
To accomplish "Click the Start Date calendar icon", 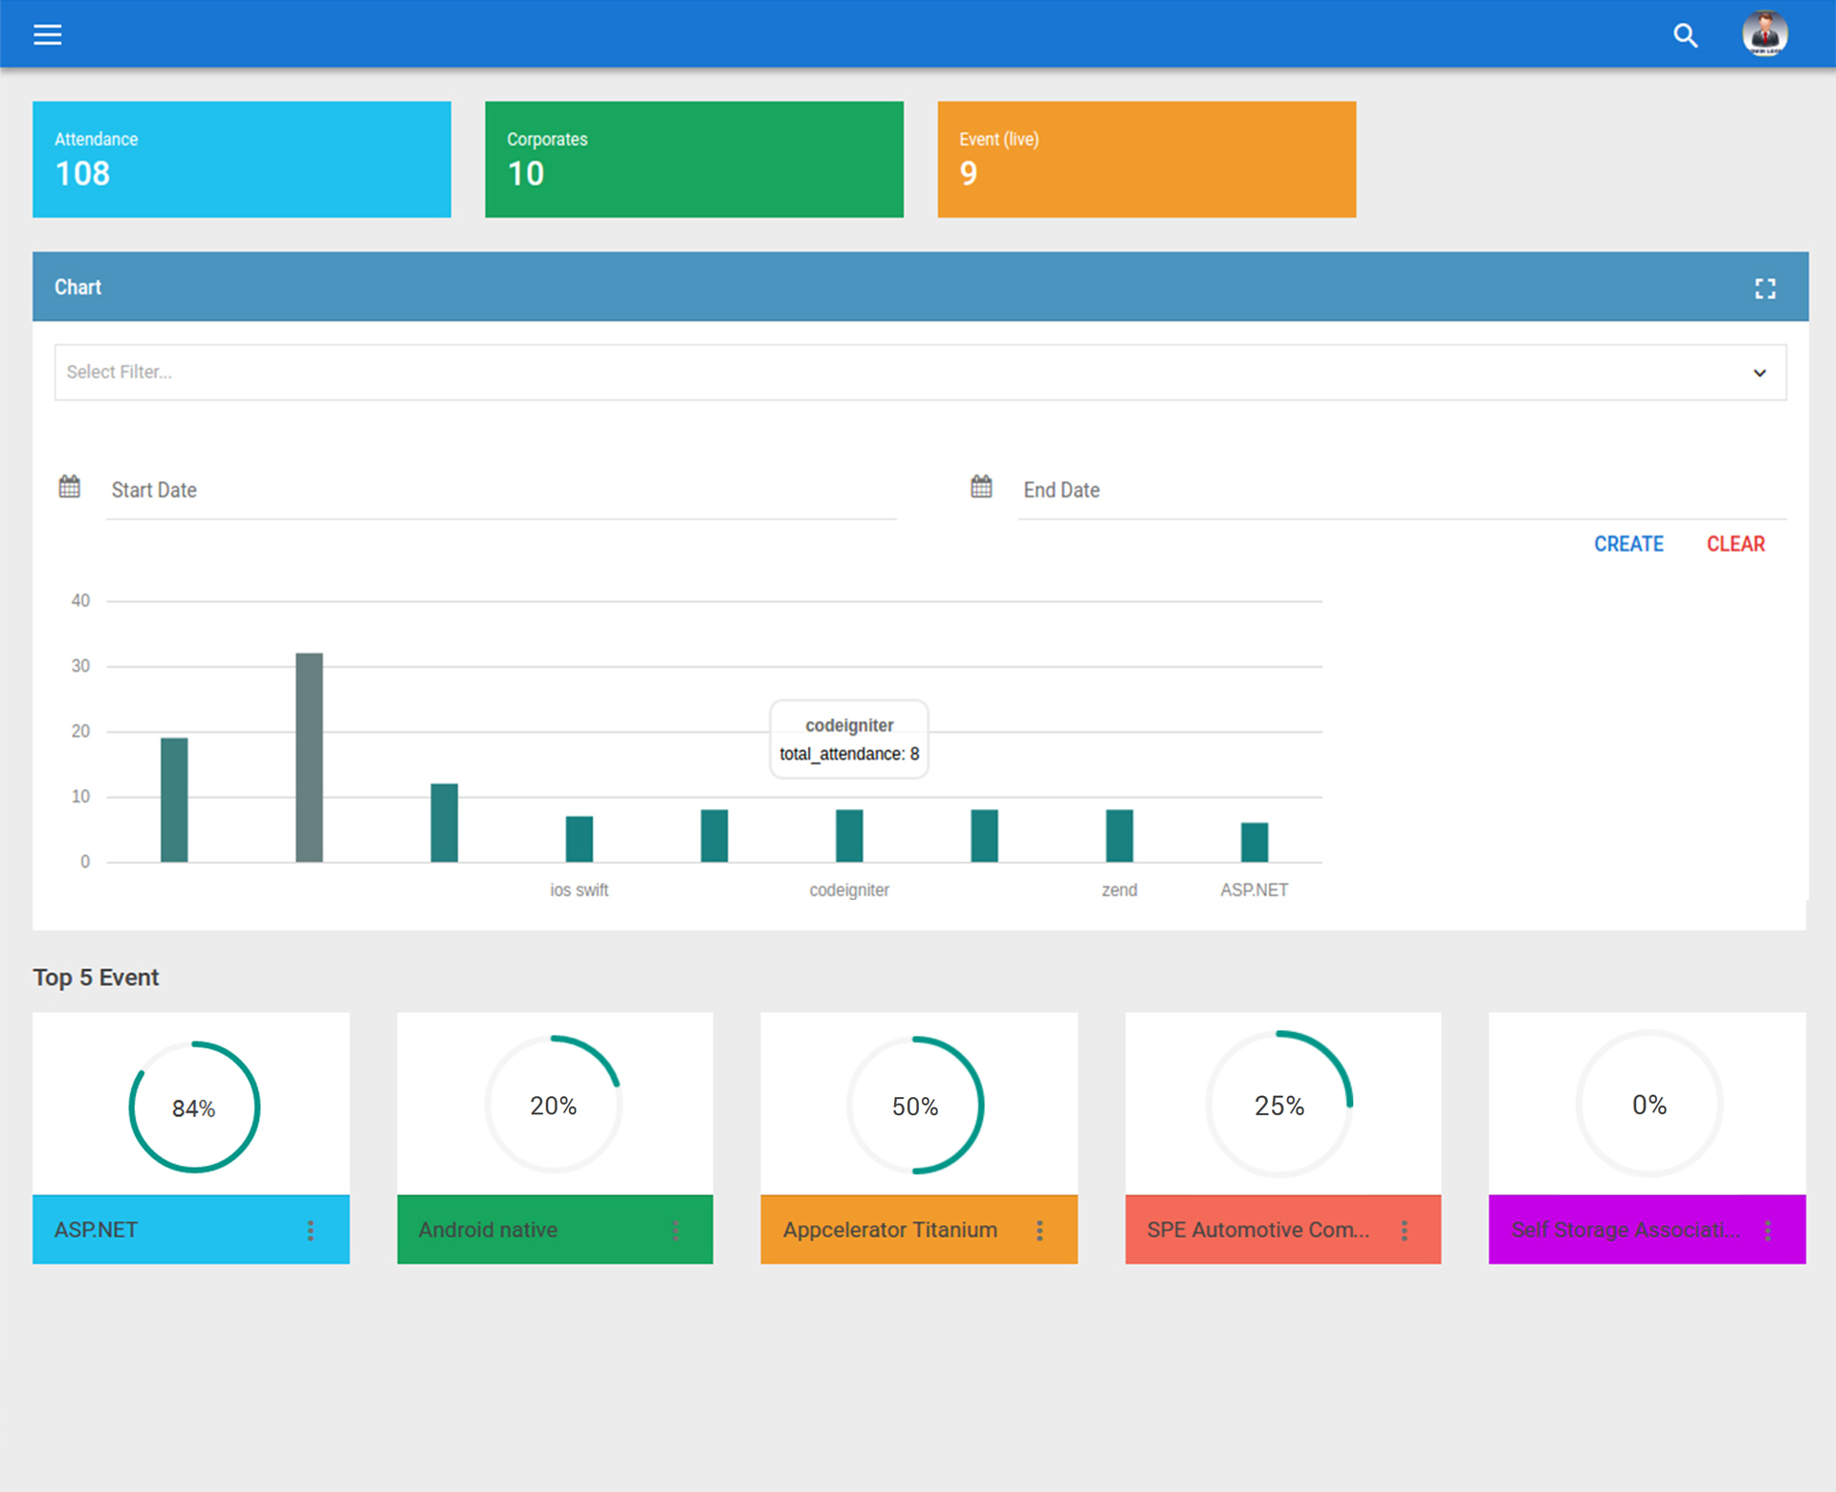I will [x=70, y=487].
